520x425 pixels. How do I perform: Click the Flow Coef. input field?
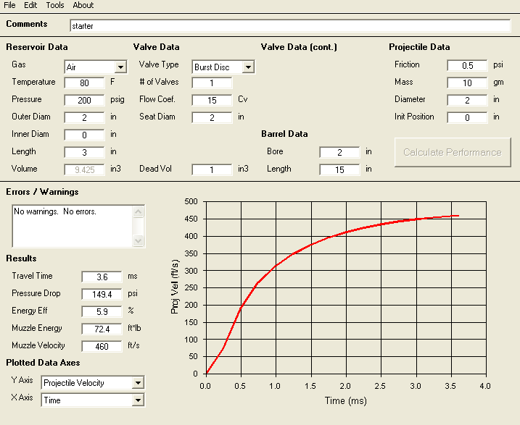coord(212,101)
